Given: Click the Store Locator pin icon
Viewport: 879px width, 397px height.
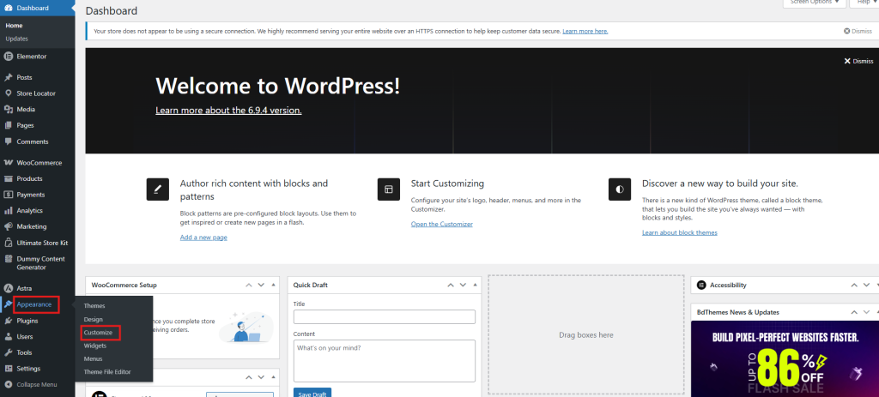Looking at the screenshot, I should pyautogui.click(x=8, y=93).
